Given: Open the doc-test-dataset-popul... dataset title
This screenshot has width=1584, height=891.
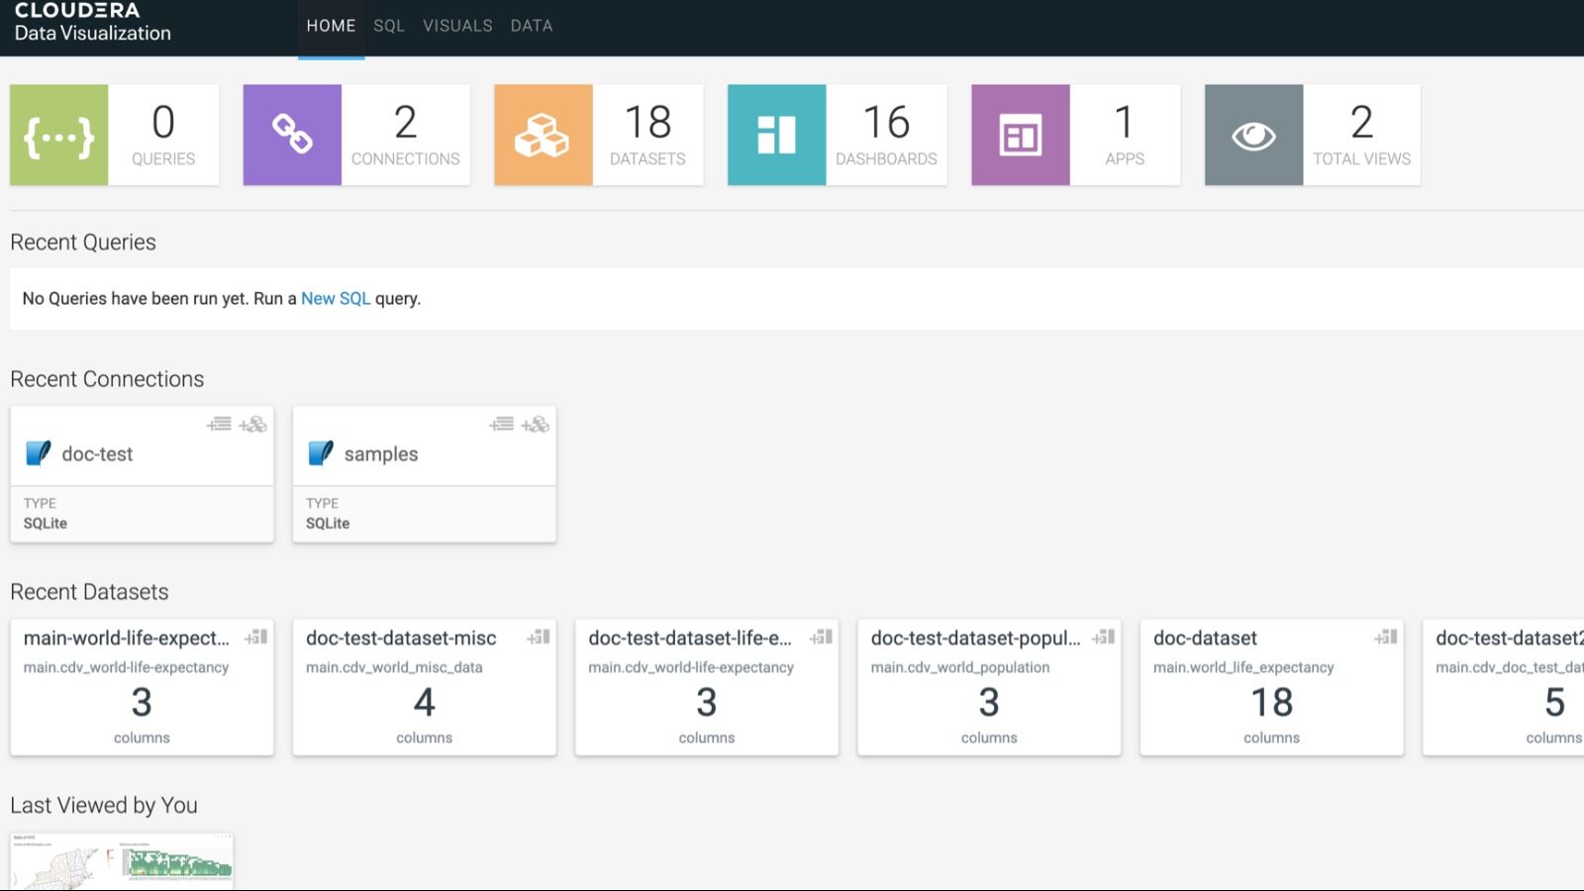Looking at the screenshot, I should coord(975,639).
